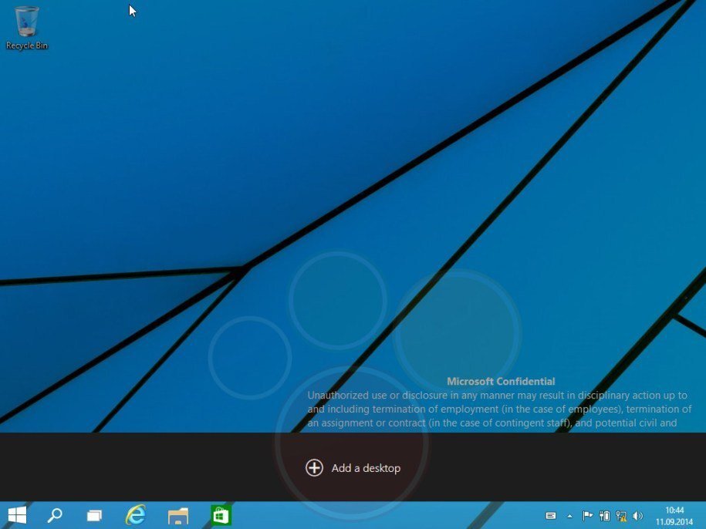Select the date 11.09.2014 in the tray
The width and height of the screenshot is (706, 529).
tap(674, 521)
